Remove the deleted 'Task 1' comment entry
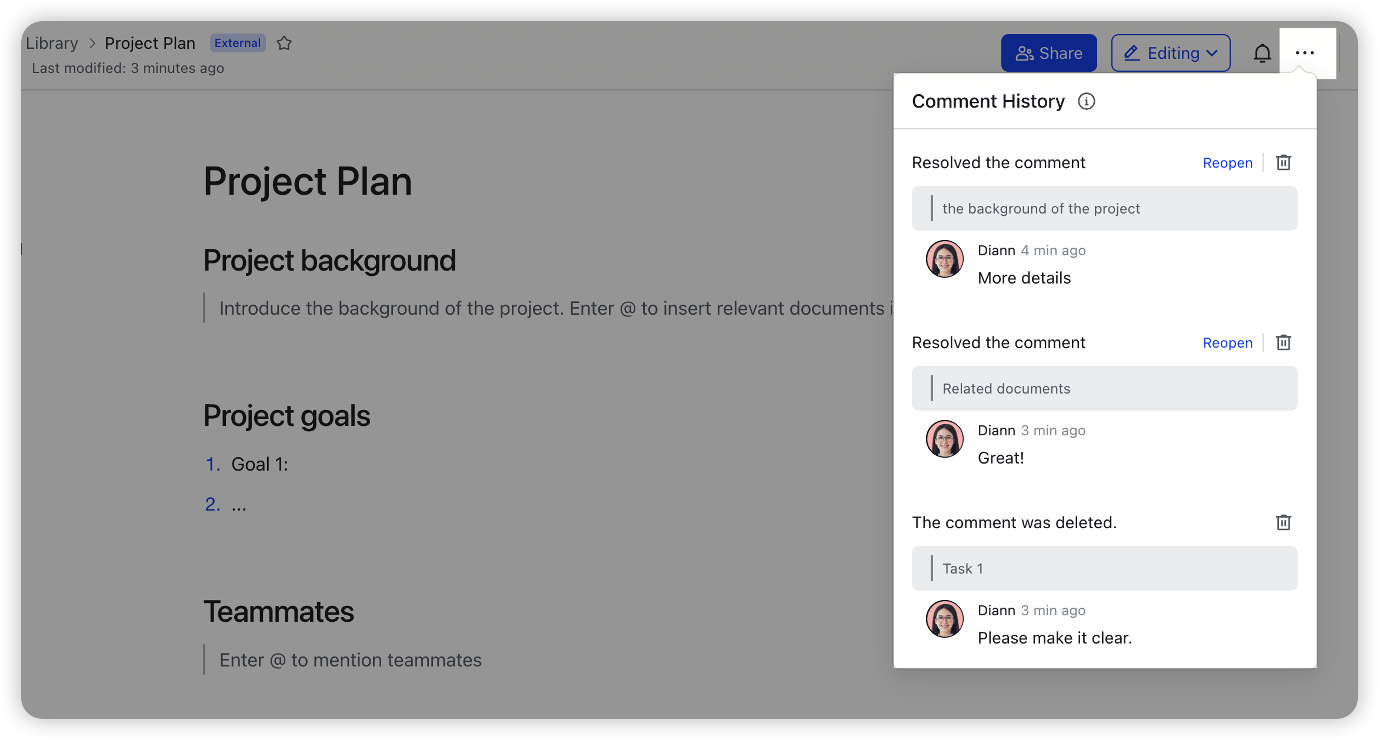Viewport: 1379px width, 740px height. tap(1284, 522)
